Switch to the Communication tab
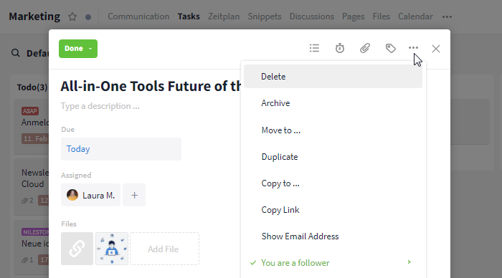This screenshot has width=502, height=278. tap(138, 16)
